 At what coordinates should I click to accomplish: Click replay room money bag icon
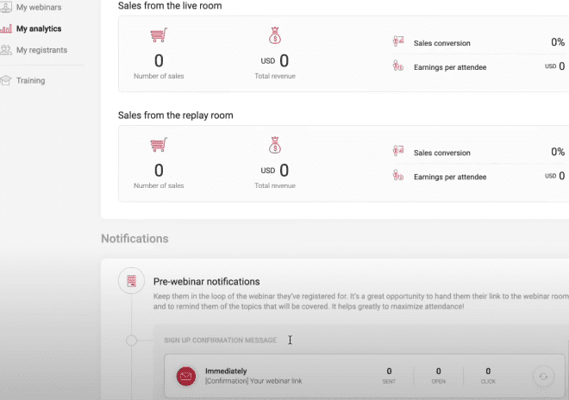275,145
